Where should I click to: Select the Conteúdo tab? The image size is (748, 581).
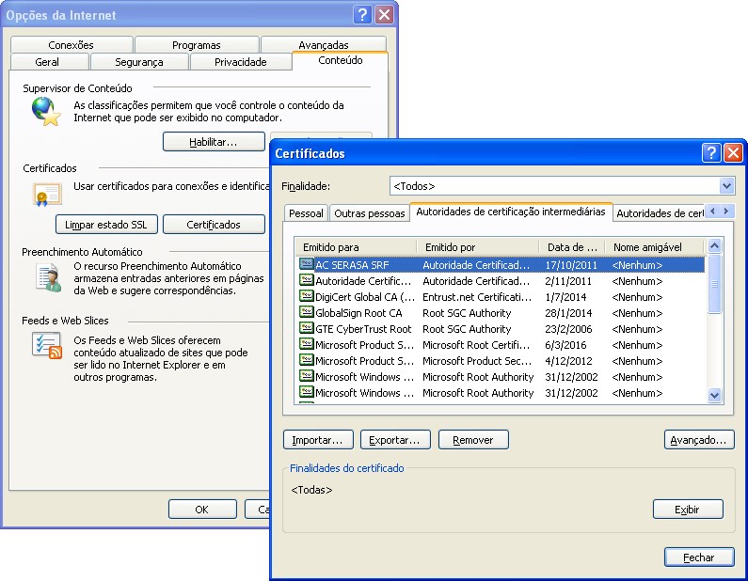coord(341,60)
